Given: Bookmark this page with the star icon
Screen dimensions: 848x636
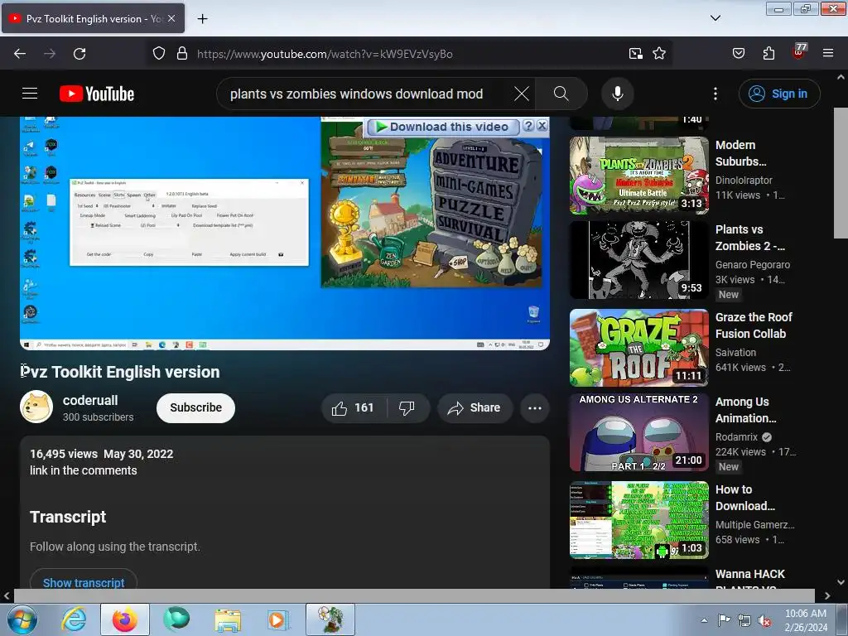Looking at the screenshot, I should point(658,54).
